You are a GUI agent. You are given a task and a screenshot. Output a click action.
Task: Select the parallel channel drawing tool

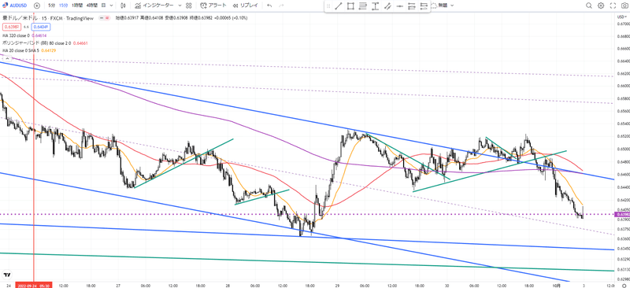tap(387, 6)
